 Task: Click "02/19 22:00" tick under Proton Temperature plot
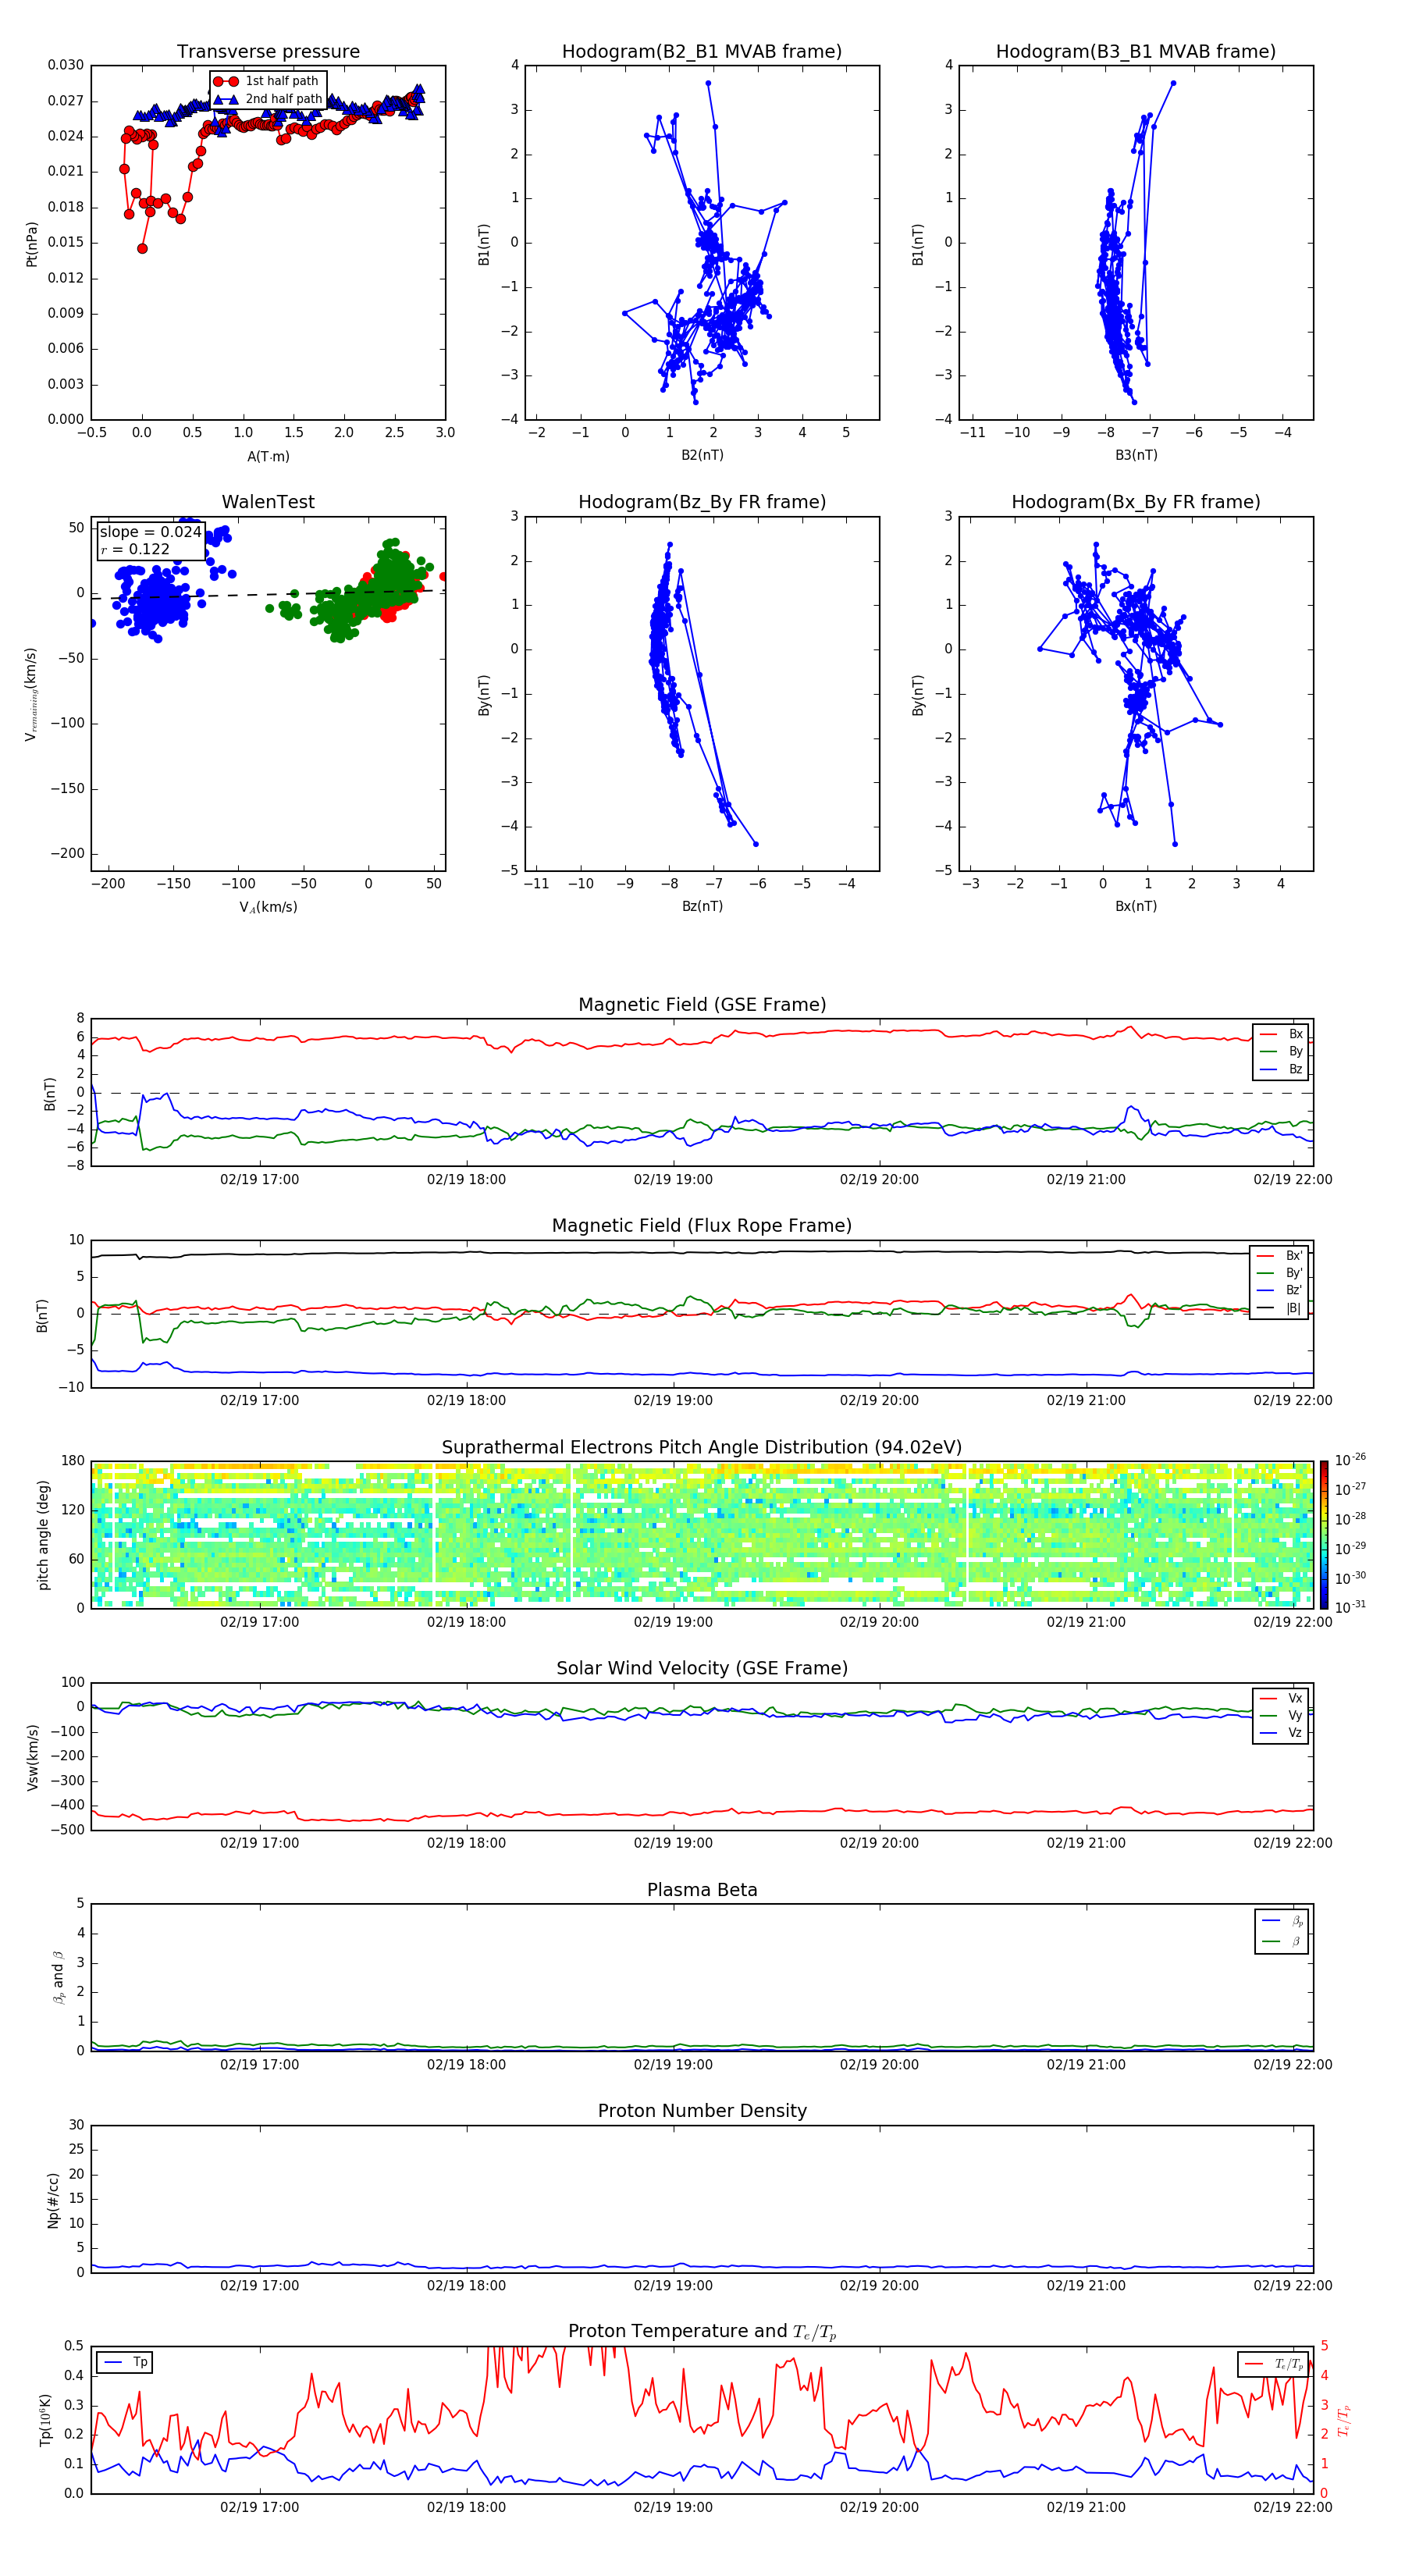1292,2507
